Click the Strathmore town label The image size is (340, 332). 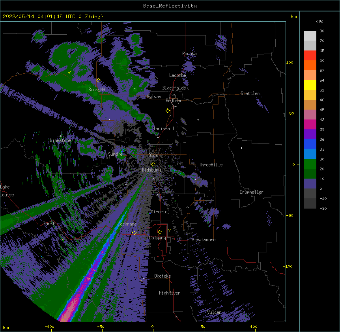tap(204, 240)
